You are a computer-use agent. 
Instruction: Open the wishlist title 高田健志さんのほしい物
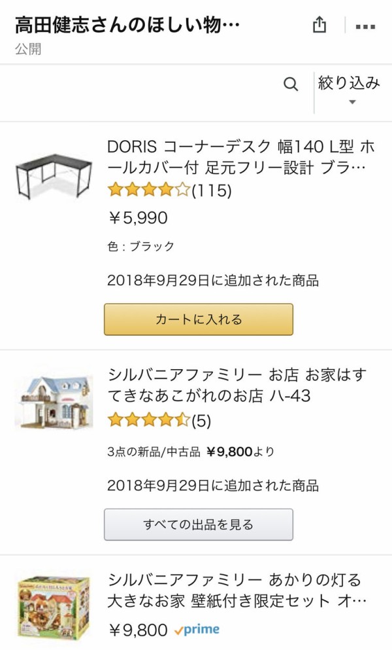click(127, 26)
